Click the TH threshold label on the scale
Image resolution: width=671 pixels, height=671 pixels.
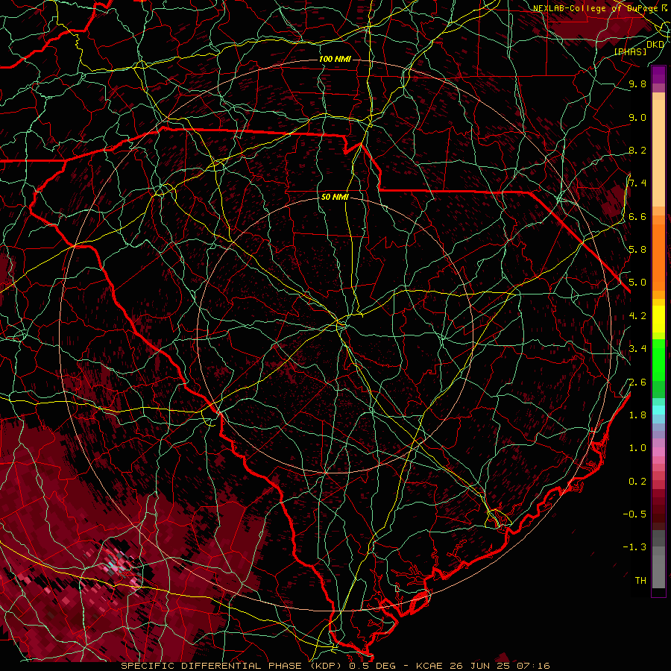[x=640, y=581]
